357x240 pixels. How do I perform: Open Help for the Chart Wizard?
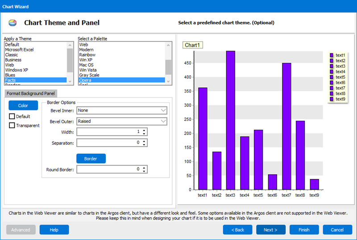54,230
